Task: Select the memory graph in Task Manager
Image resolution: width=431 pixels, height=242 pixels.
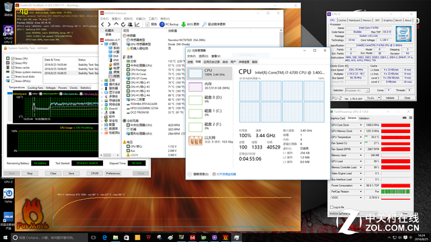Action: point(195,87)
